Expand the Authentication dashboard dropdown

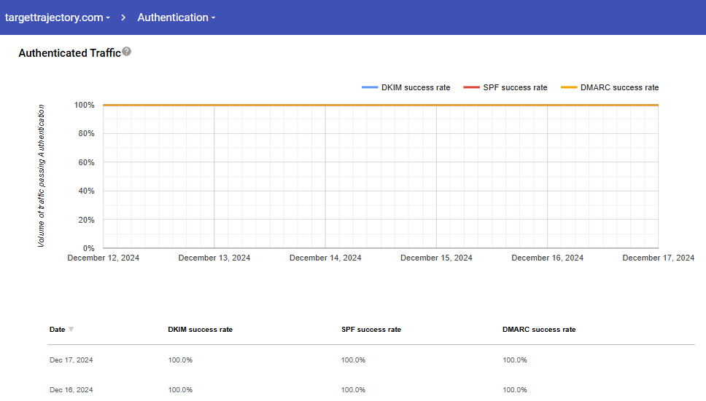click(176, 17)
